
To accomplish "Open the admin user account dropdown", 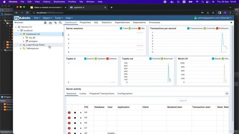I will [x=213, y=18].
